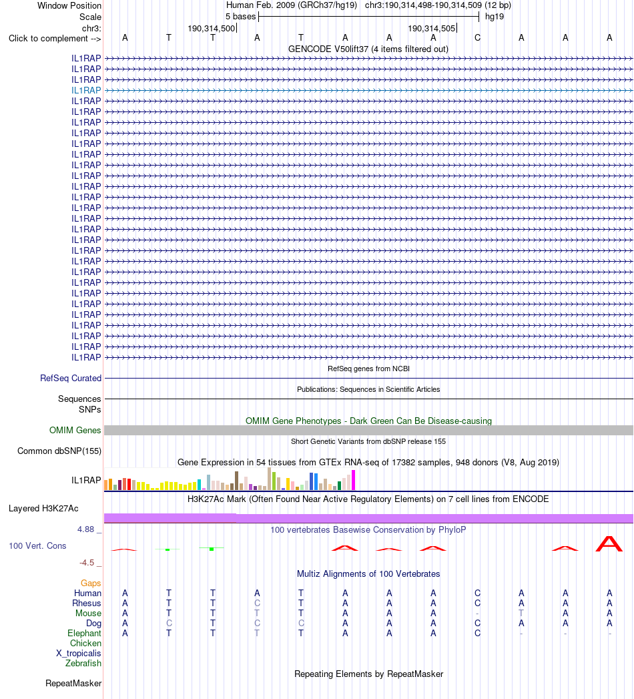Click the 190,314,500 coordinate marker
This screenshot has width=634, height=699.
[211, 29]
